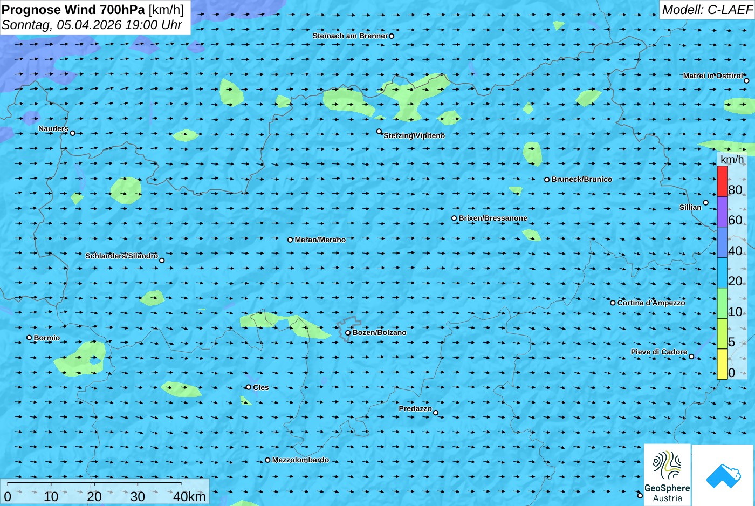Click the Matrei in Osttirol label
The height and width of the screenshot is (506, 755).
pos(712,76)
